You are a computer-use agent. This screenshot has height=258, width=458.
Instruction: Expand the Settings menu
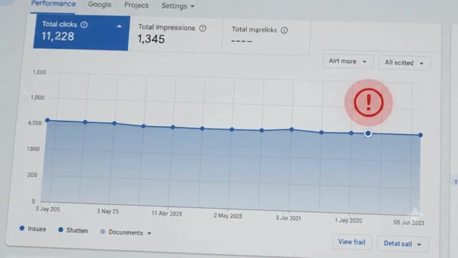click(x=178, y=6)
